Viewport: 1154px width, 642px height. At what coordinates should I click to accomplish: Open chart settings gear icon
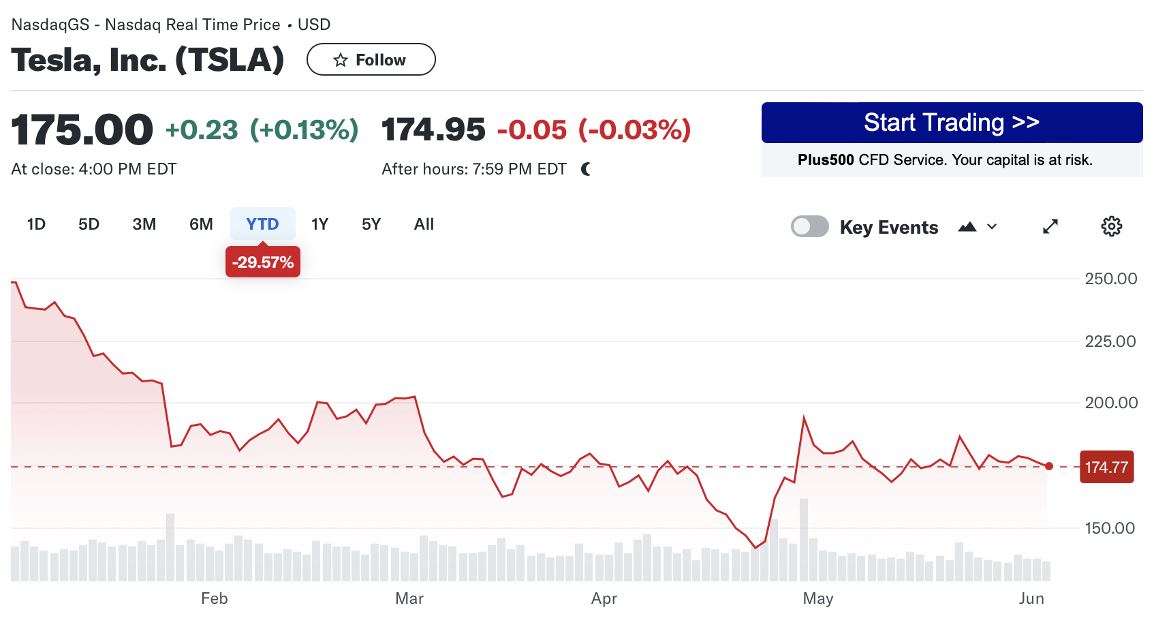1111,226
